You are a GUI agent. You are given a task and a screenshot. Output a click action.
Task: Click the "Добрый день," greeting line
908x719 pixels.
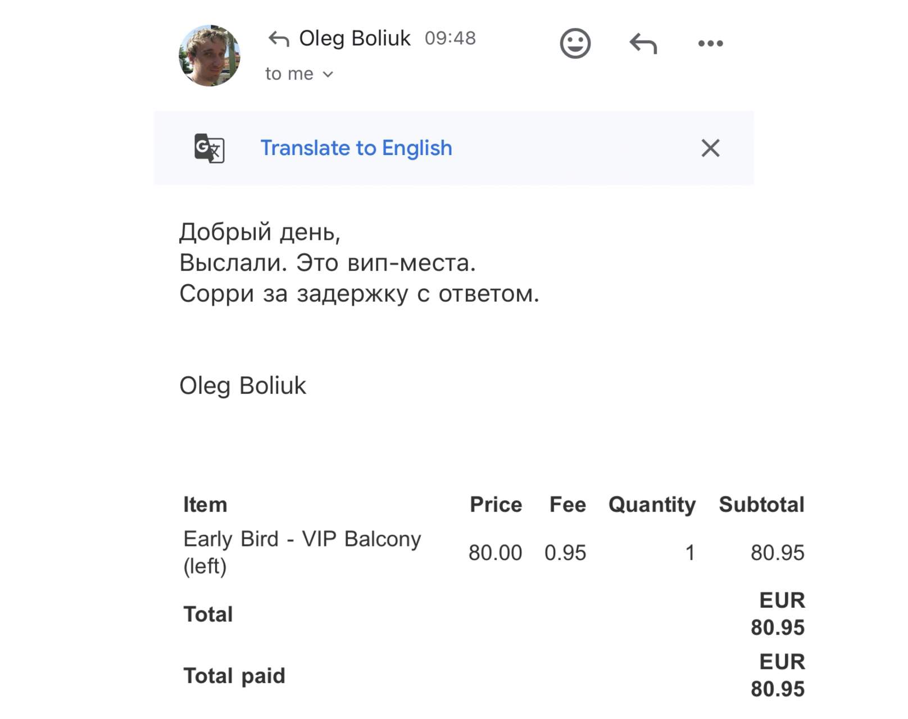point(260,232)
